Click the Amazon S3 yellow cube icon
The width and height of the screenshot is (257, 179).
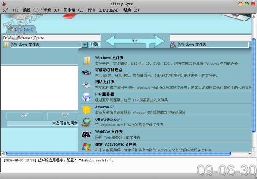(87, 110)
